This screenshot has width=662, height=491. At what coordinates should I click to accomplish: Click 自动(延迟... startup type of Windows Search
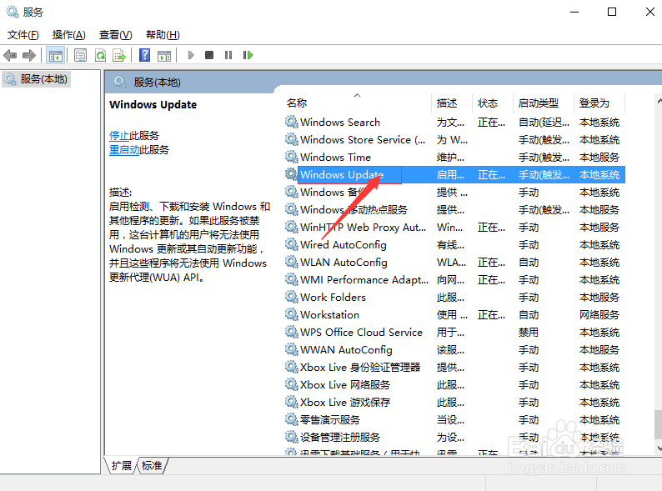click(544, 123)
